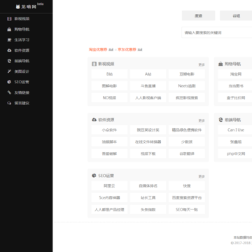The image size is (252, 252).
Task: Open the 淘宝优惠券 ad link
Action: 98,50
